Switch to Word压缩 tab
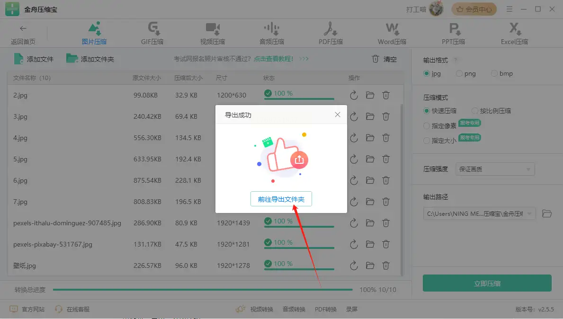Viewport: 563px width, 319px height. (x=392, y=34)
